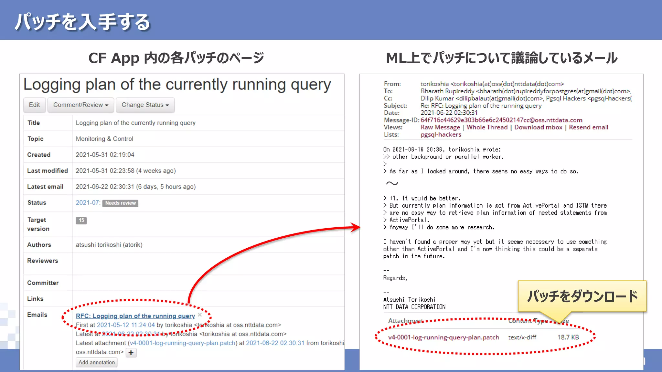662x372 pixels.
Task: Select the author atsushi torikoshi (atorik)
Action: point(109,245)
